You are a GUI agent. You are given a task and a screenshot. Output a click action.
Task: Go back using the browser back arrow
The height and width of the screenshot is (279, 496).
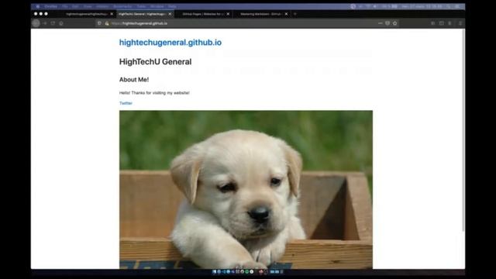[36, 23]
